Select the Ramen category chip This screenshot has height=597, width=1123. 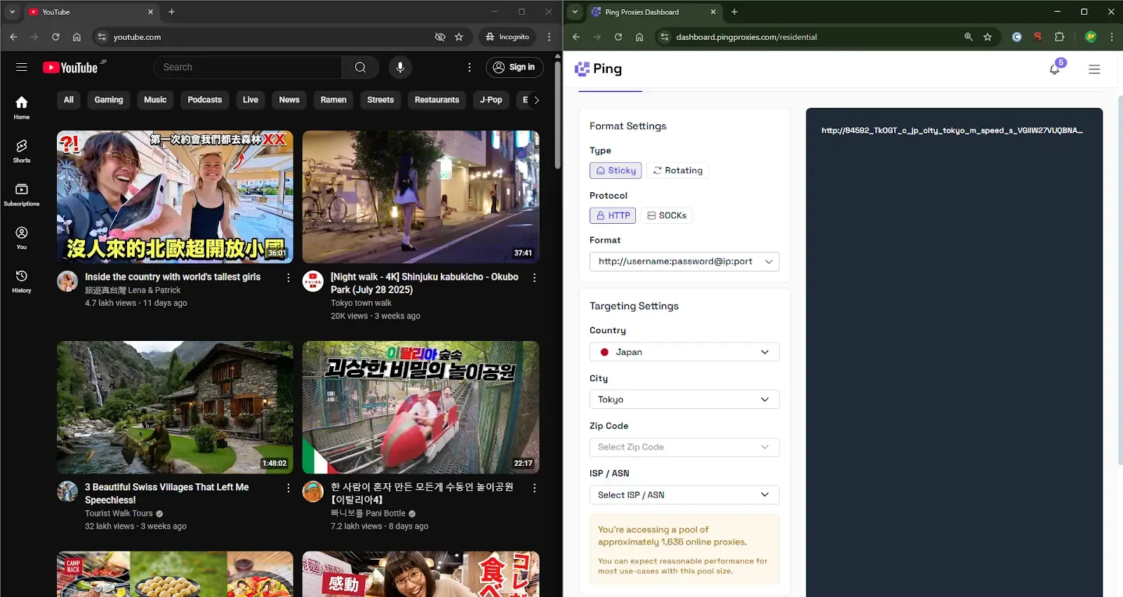pos(333,100)
